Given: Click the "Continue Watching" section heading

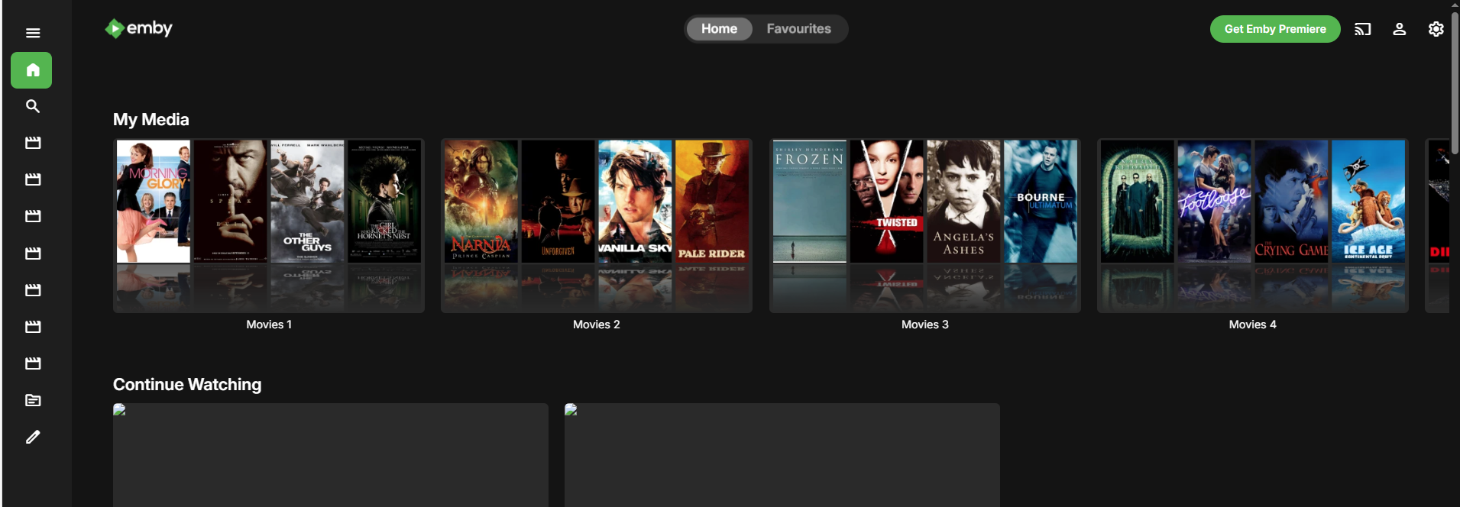Looking at the screenshot, I should [187, 385].
